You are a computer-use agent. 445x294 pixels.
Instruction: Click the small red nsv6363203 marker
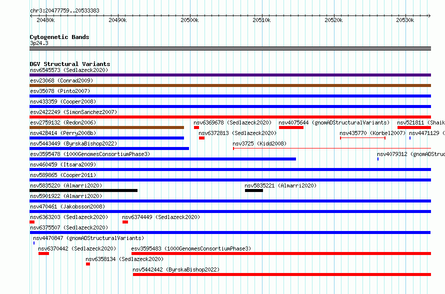(x=32, y=222)
